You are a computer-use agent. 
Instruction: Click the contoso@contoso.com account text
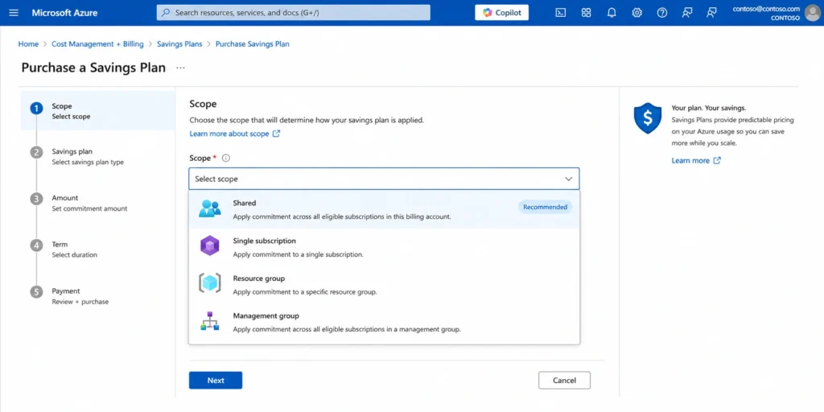coord(766,9)
